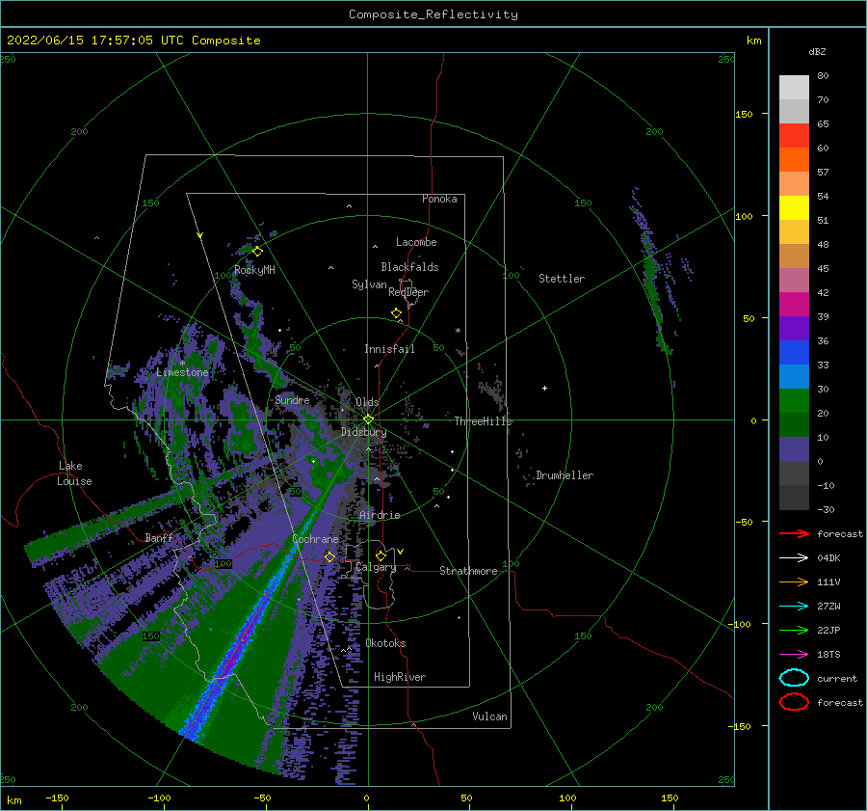Image resolution: width=867 pixels, height=811 pixels.
Task: Select the red forecast ellipse icon
Action: pos(794,702)
